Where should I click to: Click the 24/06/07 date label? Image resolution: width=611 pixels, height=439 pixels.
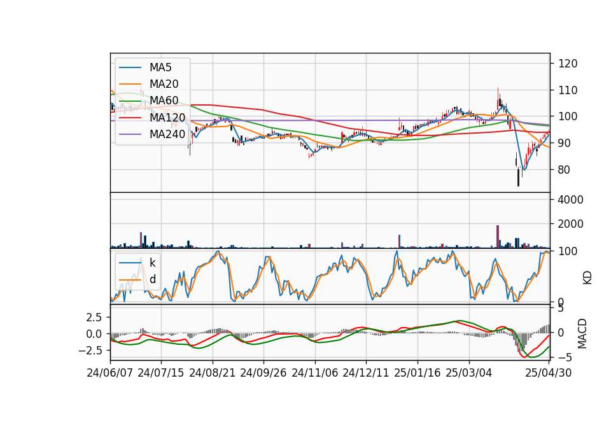(x=110, y=373)
